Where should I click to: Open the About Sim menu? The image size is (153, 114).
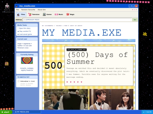pyautogui.click(x=42, y=10)
